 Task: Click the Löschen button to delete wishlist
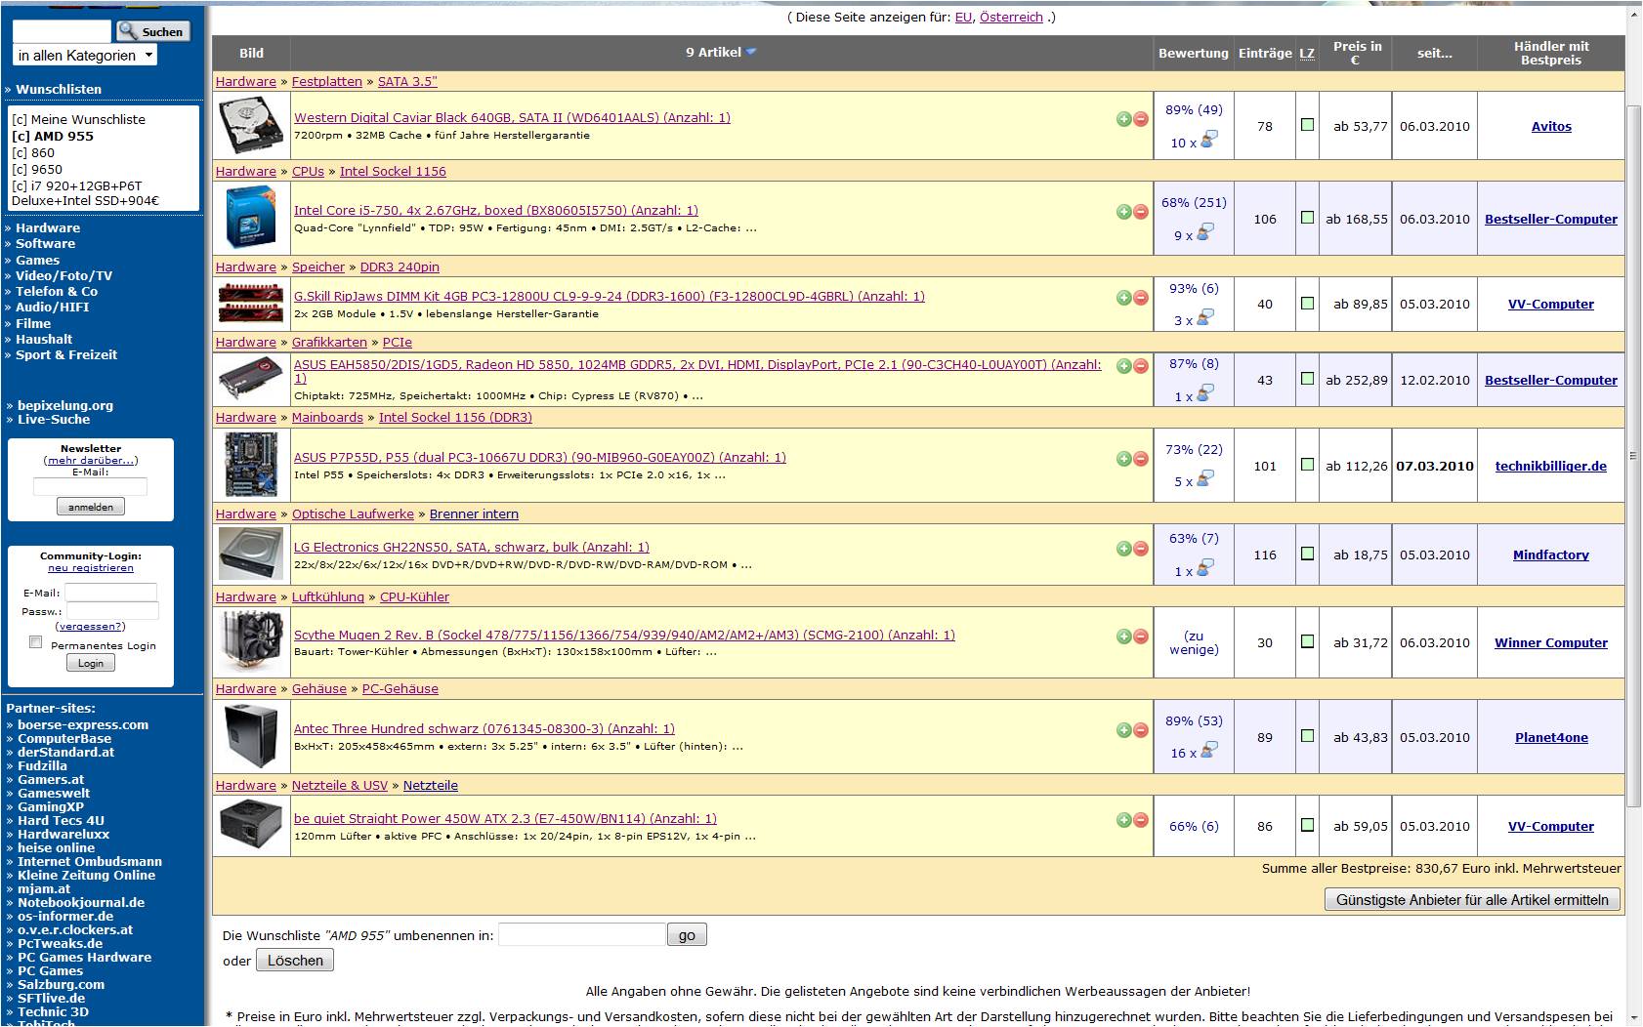(295, 961)
